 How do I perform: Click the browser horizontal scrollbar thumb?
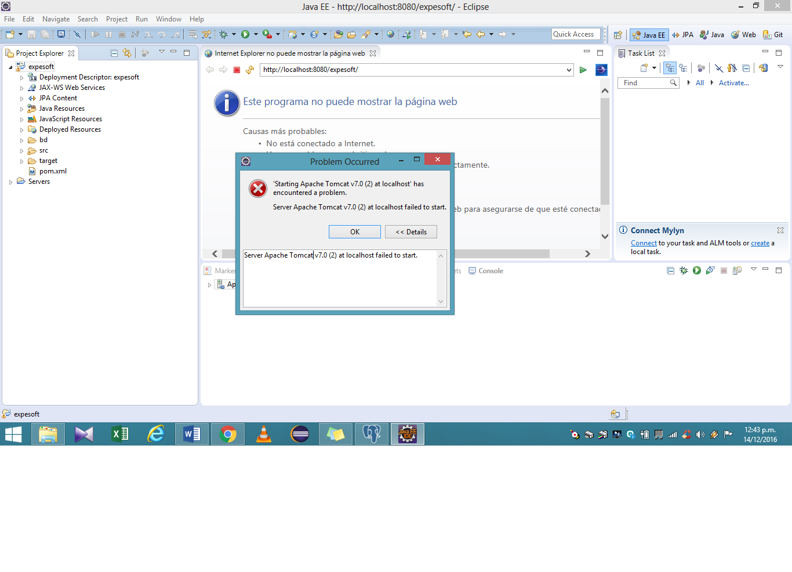pos(387,254)
